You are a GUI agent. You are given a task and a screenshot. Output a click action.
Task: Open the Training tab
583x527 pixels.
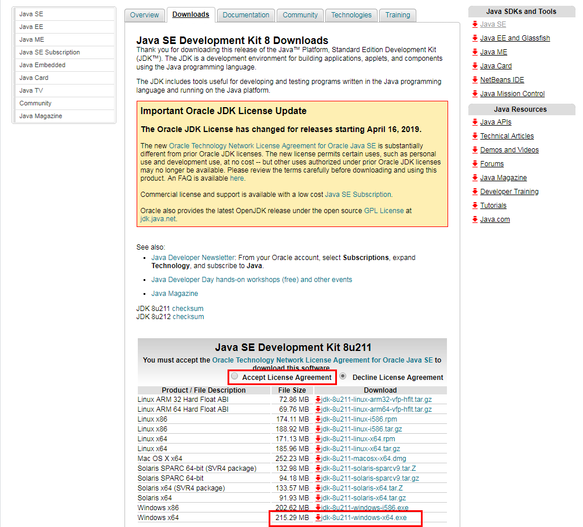(398, 15)
